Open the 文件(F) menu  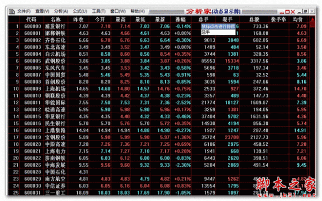coord(24,11)
